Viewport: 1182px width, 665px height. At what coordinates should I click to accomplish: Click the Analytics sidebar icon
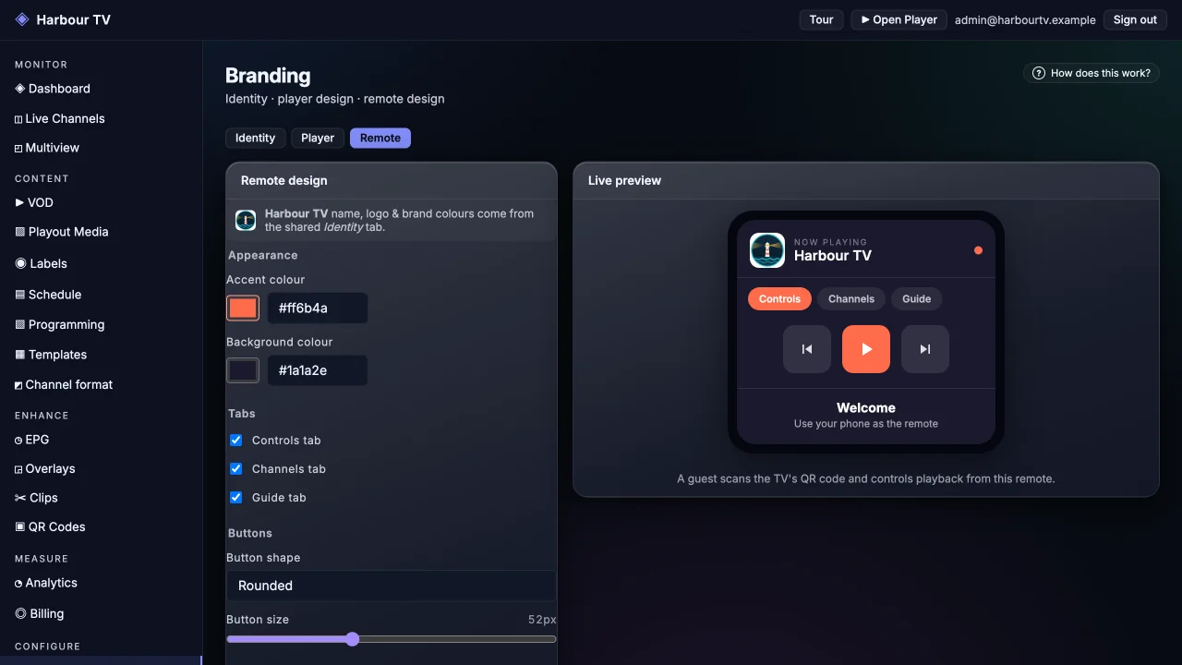(x=18, y=584)
